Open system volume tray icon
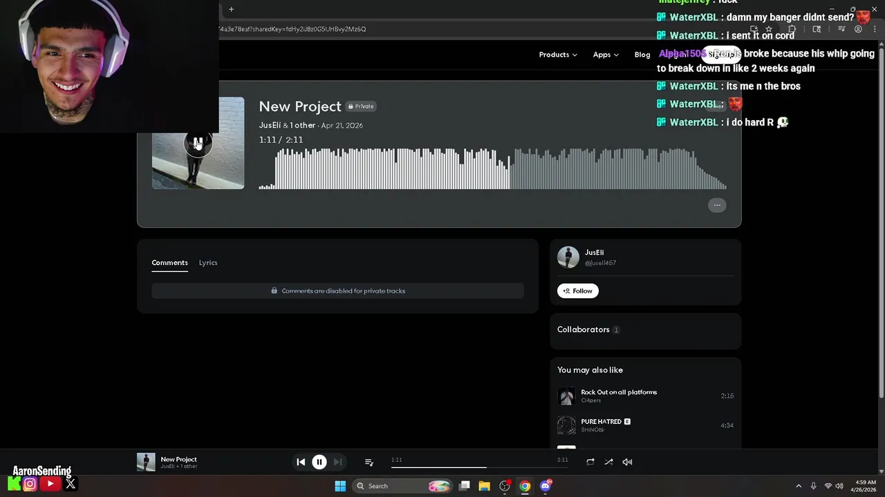The image size is (885, 497). 839,486
